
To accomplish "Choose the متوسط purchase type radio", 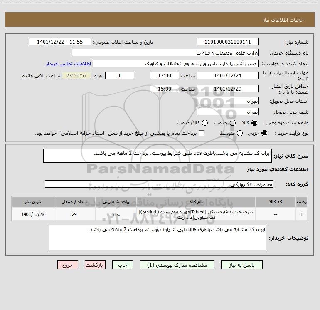I will pos(240,133).
